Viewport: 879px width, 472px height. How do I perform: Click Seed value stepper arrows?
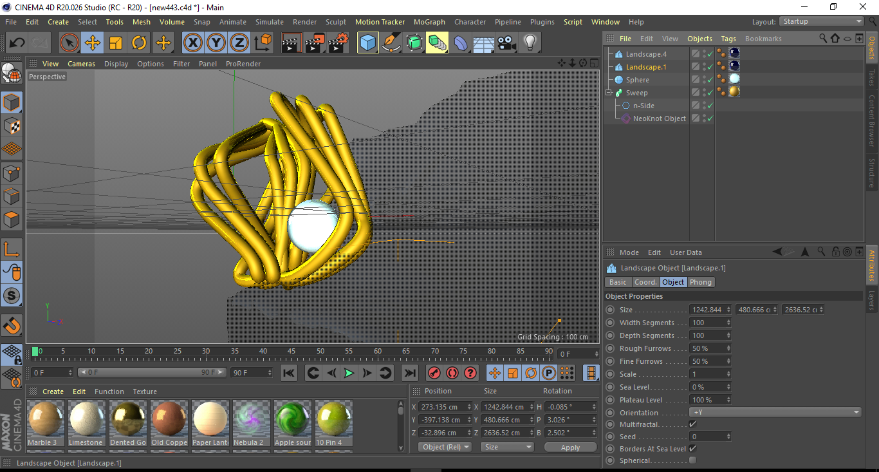click(x=728, y=437)
